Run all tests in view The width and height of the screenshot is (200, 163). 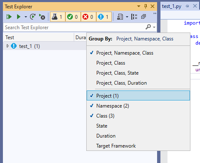[9, 17]
